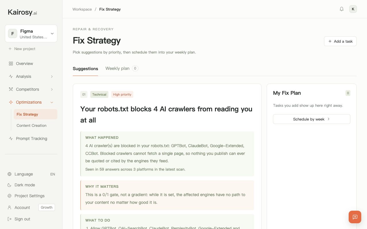Expand the Competitors submenu chevron
Screen dimensions: 367x229
click(x=52, y=89)
